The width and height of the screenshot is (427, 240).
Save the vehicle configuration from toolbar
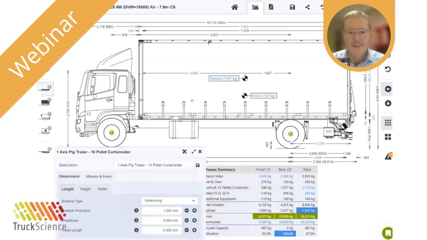pyautogui.click(x=292, y=7)
